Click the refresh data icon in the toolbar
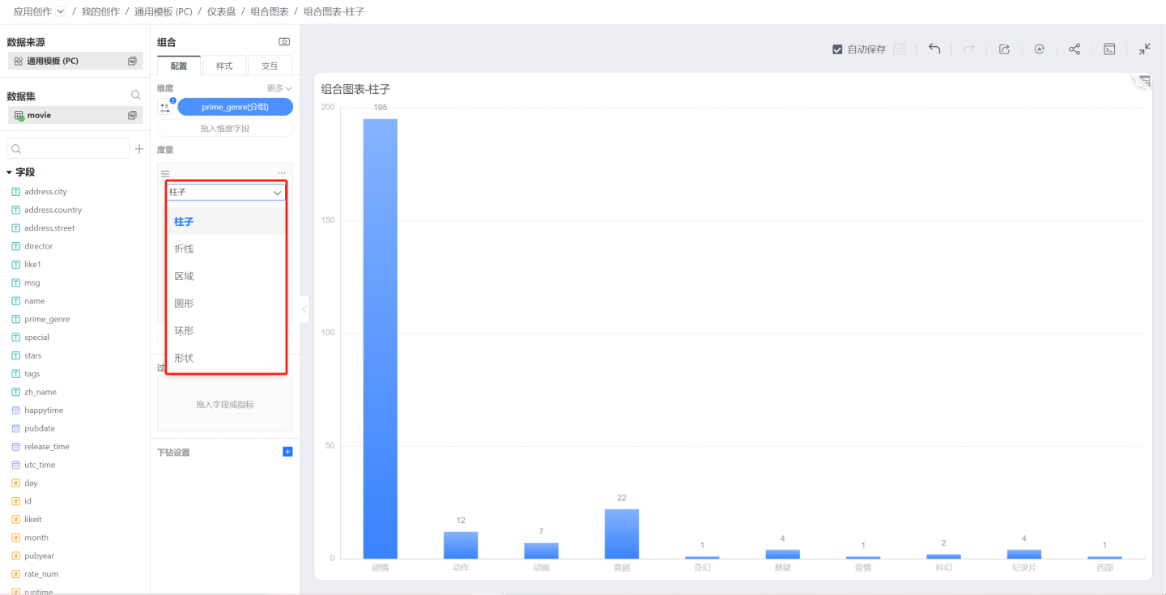1166x595 pixels. pyautogui.click(x=1040, y=49)
